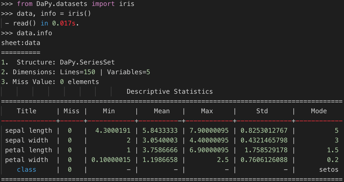344x182 pixels.
Task: Click the 'Mean' column header
Action: [x=162, y=111]
